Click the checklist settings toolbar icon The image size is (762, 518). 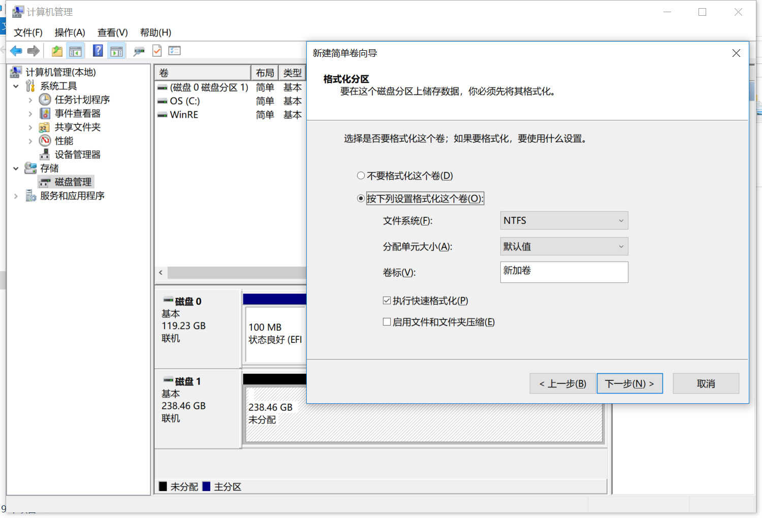(175, 51)
